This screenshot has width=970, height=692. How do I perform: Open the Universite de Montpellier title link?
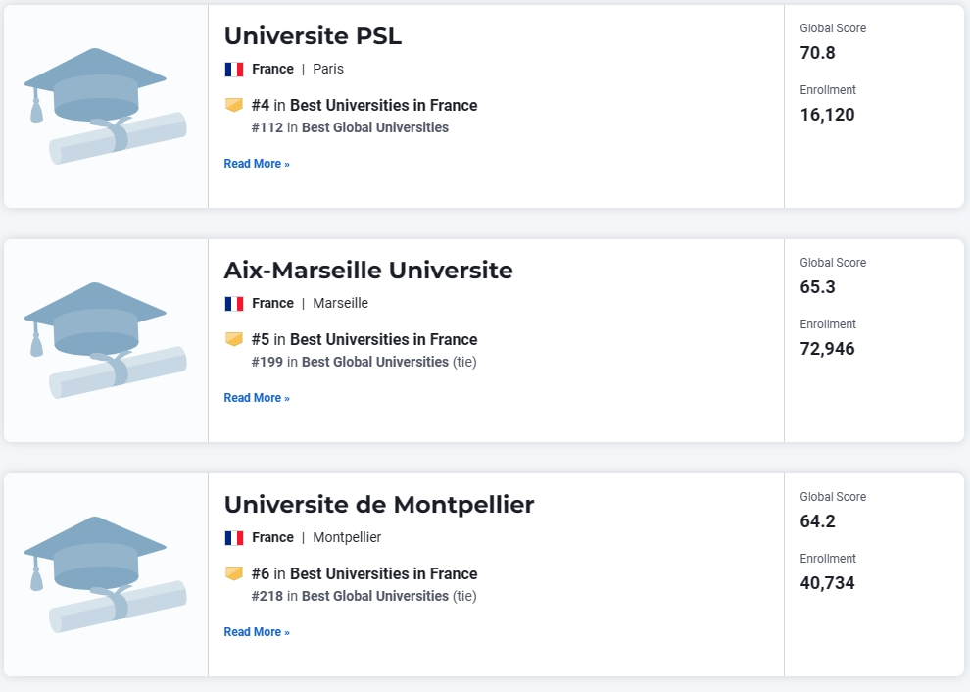pos(378,505)
